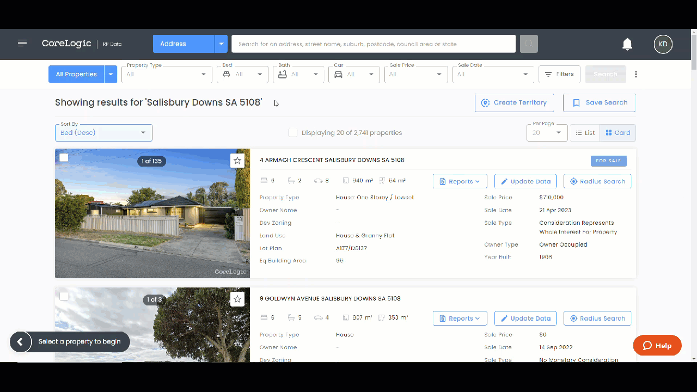This screenshot has height=392, width=697.
Task: Open the hamburger navigation menu
Action: [22, 44]
